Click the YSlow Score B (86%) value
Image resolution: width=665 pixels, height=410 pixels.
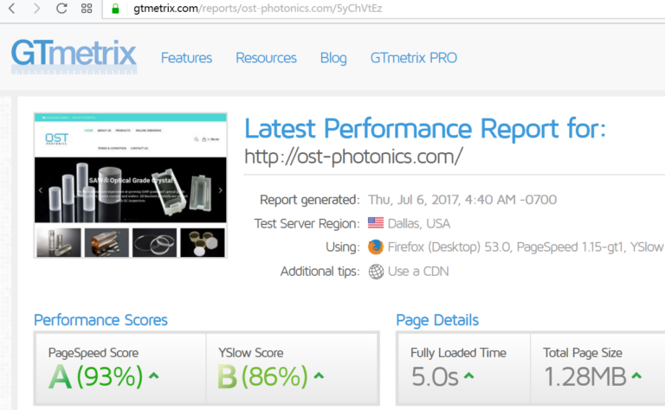point(262,376)
